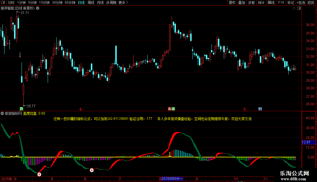The height and width of the screenshot is (182, 317).
Task: Switch to 分时 intraday view
Action: (x=11, y=3)
